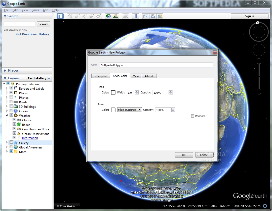Image resolution: width=272 pixels, height=211 pixels.
Task: Add a placemark with the pushpin icon
Action: coord(70,16)
